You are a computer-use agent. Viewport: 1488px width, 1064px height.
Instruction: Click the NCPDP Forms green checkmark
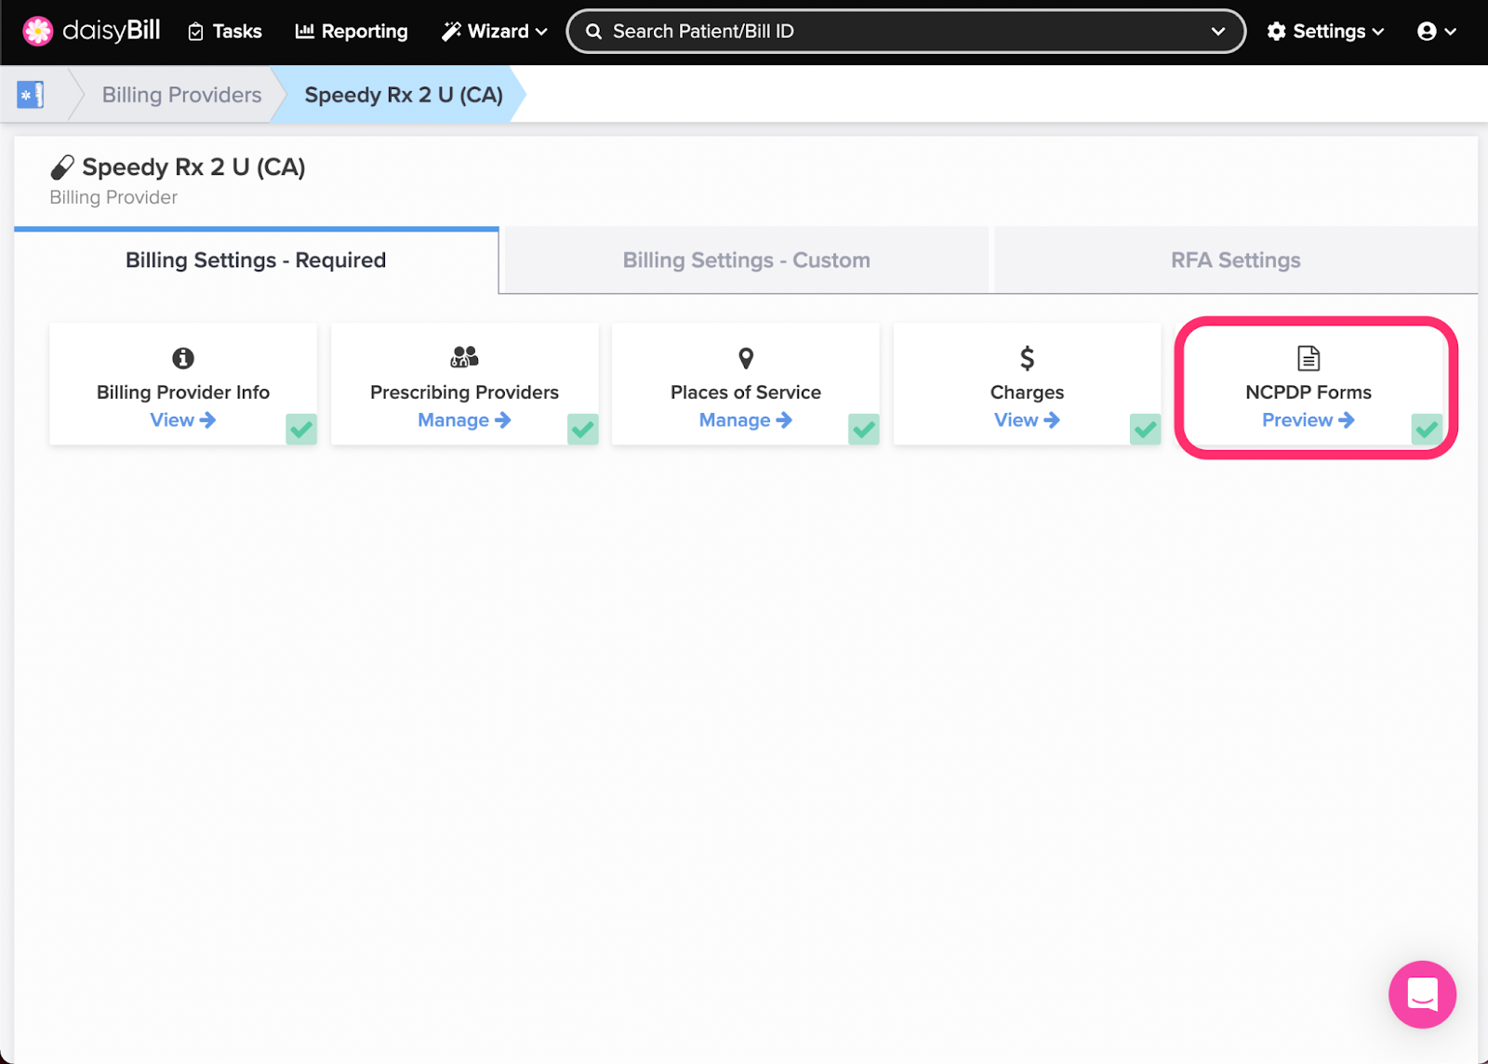coord(1427,429)
